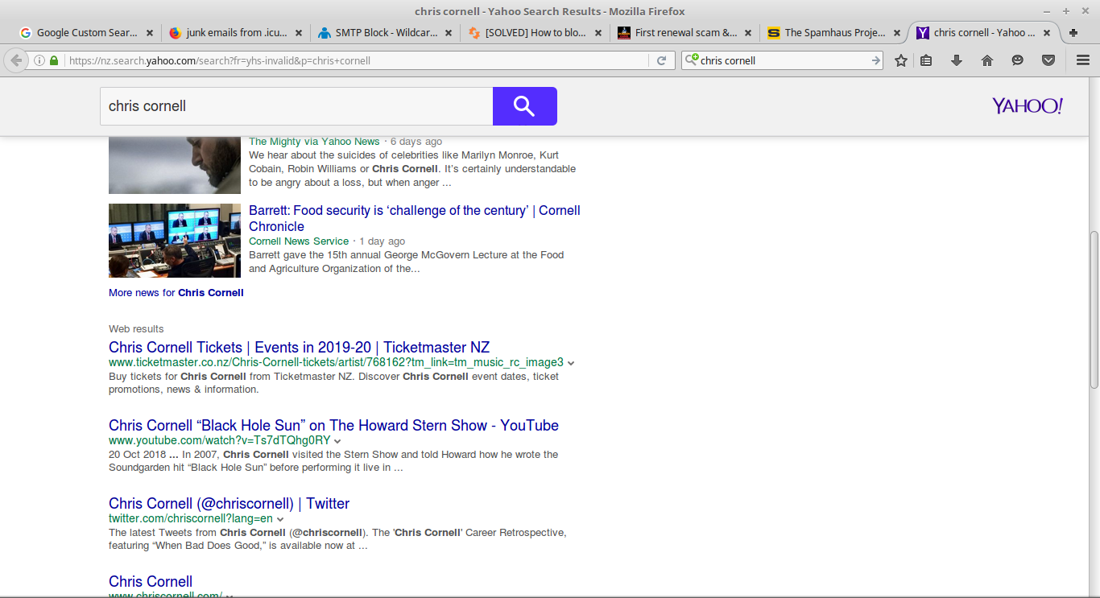Close the Google Custom Search tab
The height and width of the screenshot is (598, 1100).
click(149, 33)
